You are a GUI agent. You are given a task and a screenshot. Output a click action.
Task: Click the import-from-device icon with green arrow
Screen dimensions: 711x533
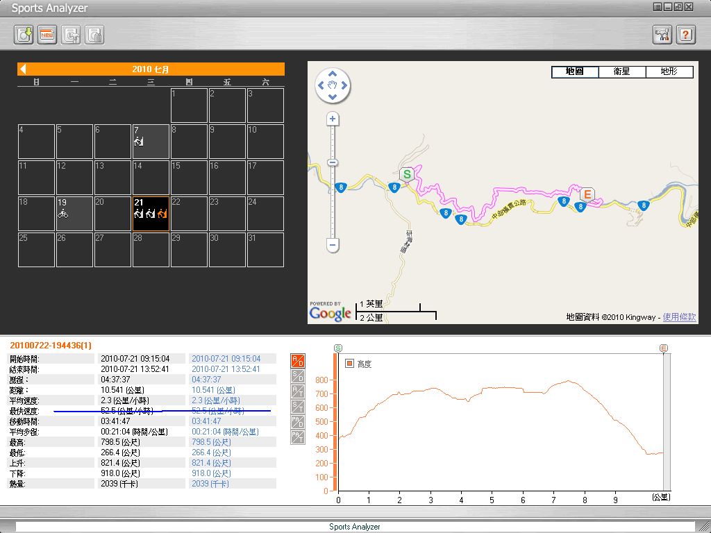24,35
